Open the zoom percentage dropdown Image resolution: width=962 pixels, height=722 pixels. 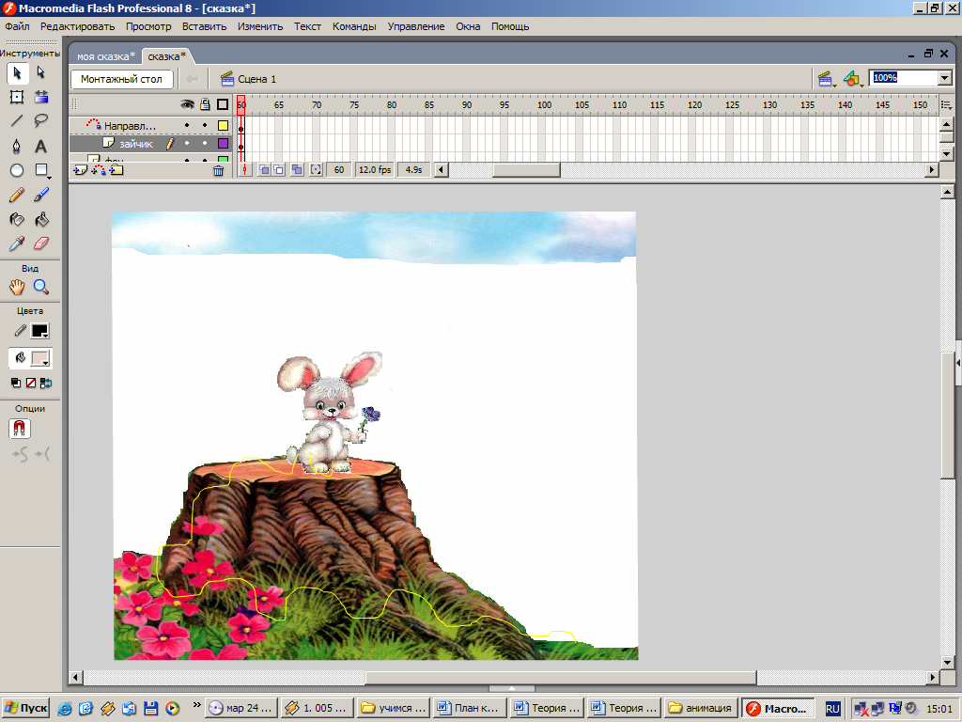tap(944, 78)
